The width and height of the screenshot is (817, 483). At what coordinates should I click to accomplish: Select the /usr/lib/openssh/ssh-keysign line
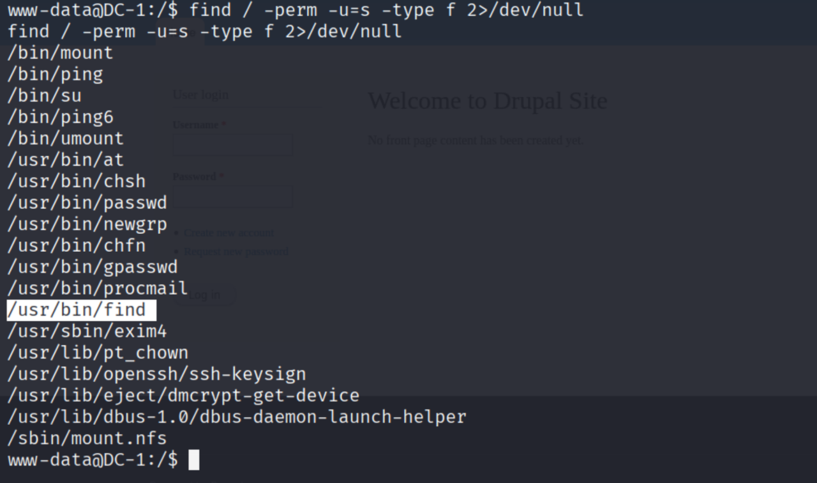[156, 374]
